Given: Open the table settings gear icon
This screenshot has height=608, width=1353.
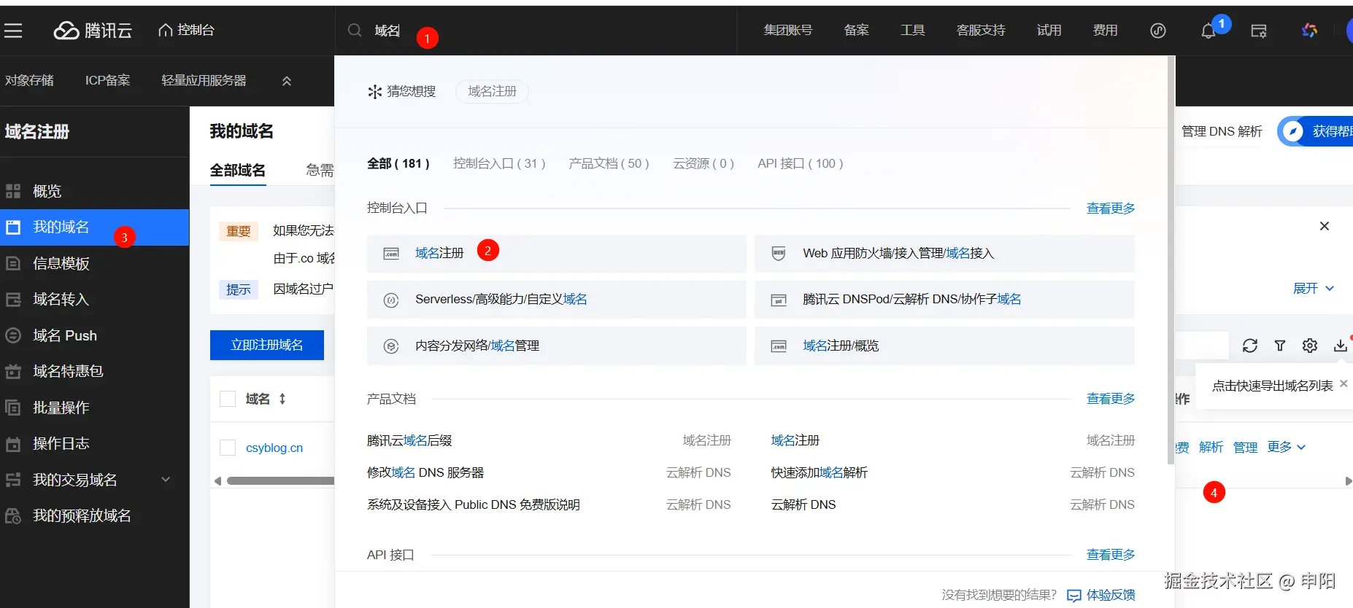Looking at the screenshot, I should [x=1310, y=346].
